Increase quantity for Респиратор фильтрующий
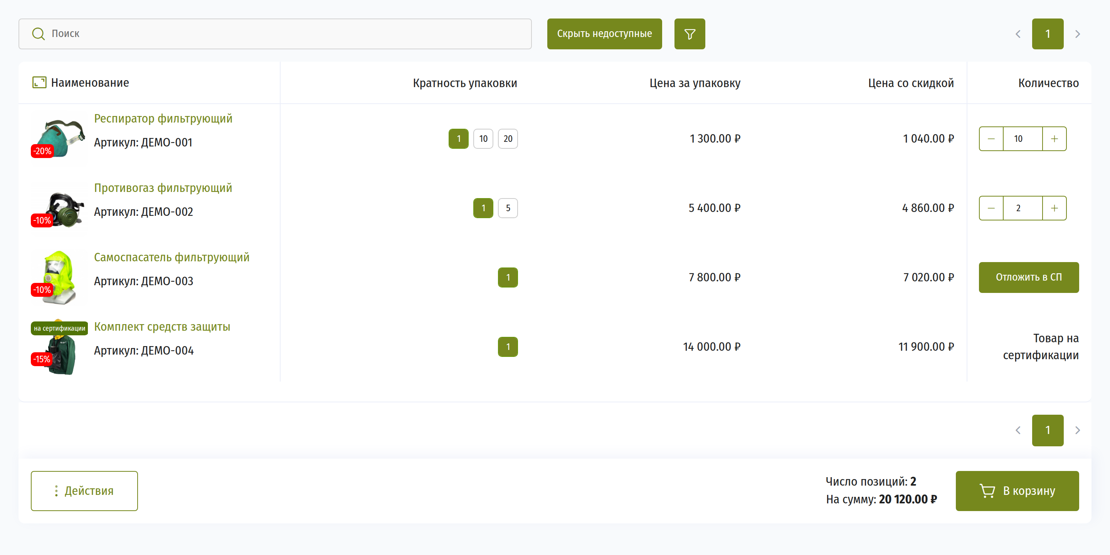This screenshot has height=555, width=1110. click(x=1054, y=139)
